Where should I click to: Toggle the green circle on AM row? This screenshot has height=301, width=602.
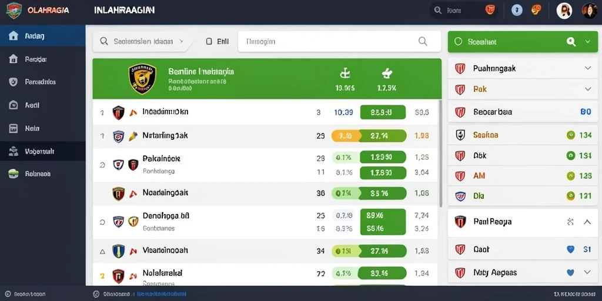pos(570,176)
